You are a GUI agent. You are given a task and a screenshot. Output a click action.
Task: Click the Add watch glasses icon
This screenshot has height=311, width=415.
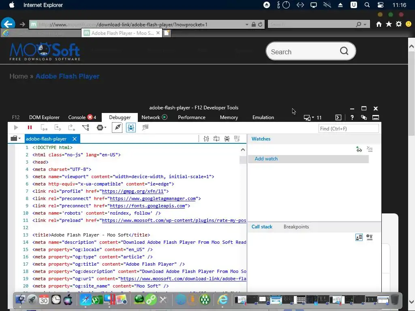[359, 149]
